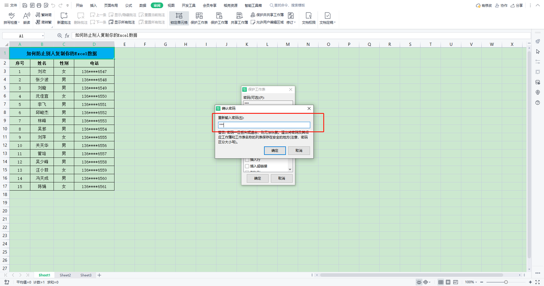Check the 插入行 checkbox
This screenshot has width=544, height=286.
(x=247, y=160)
